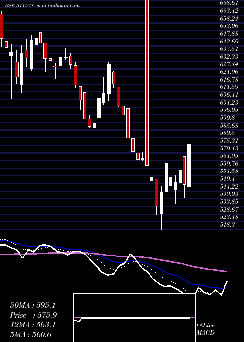The height and width of the screenshot is (342, 244).
Task: Click the 663.42 price axis label
Action: pyautogui.click(x=229, y=11)
